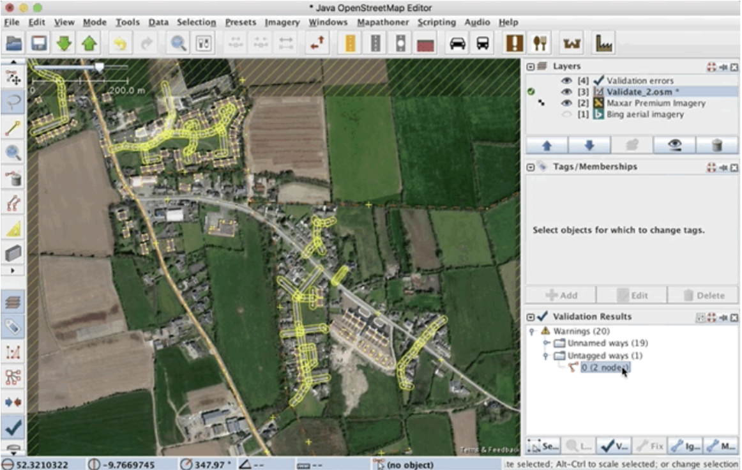Select the red building preset icon

coord(425,44)
